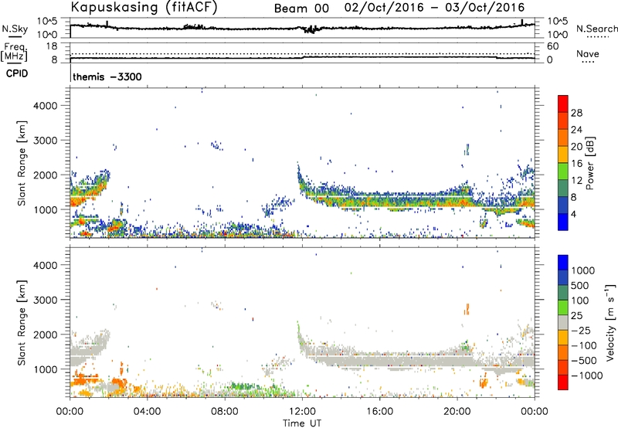Click the 'Freq. [MHz]' axis label
618x428 pixels.
(14, 52)
